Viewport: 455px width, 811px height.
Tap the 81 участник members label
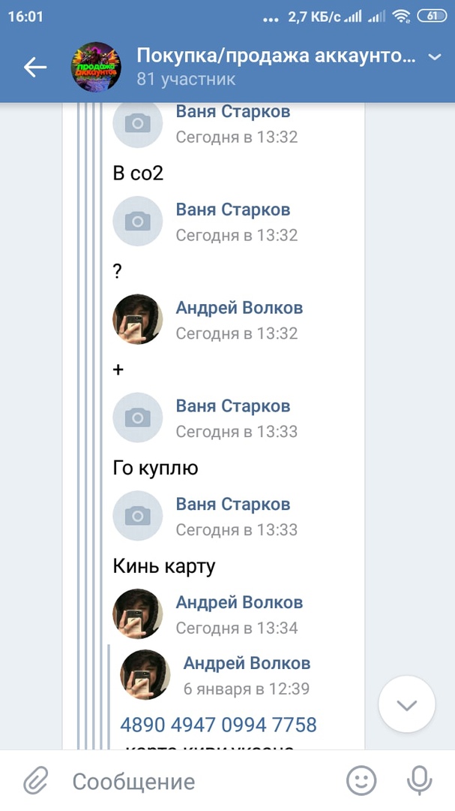point(186,79)
